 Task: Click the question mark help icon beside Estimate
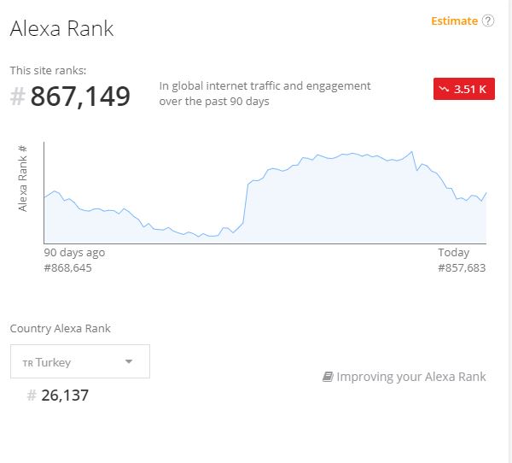pyautogui.click(x=488, y=21)
